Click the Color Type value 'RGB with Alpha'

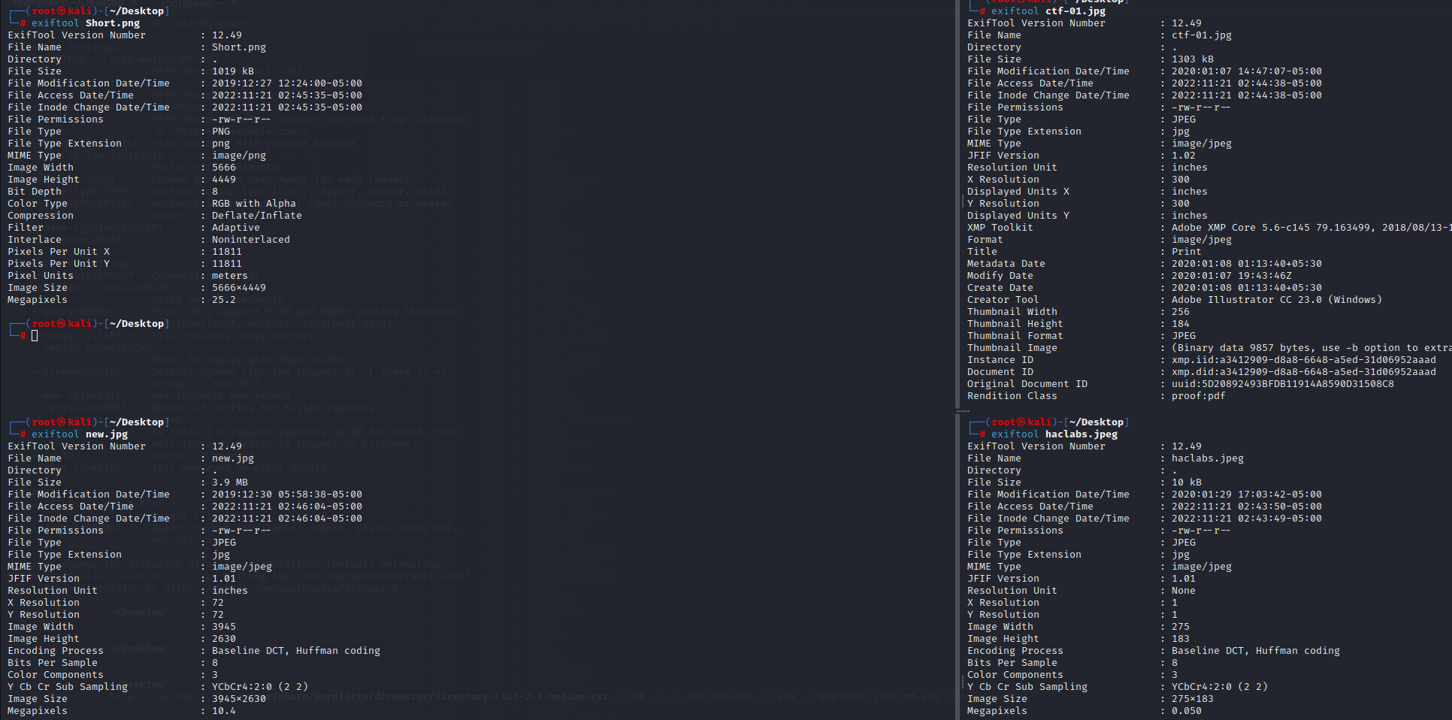pos(254,204)
